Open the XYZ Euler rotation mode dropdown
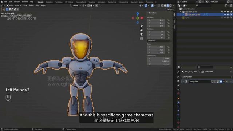Viewport: 233px width, 131px height. pos(159,41)
